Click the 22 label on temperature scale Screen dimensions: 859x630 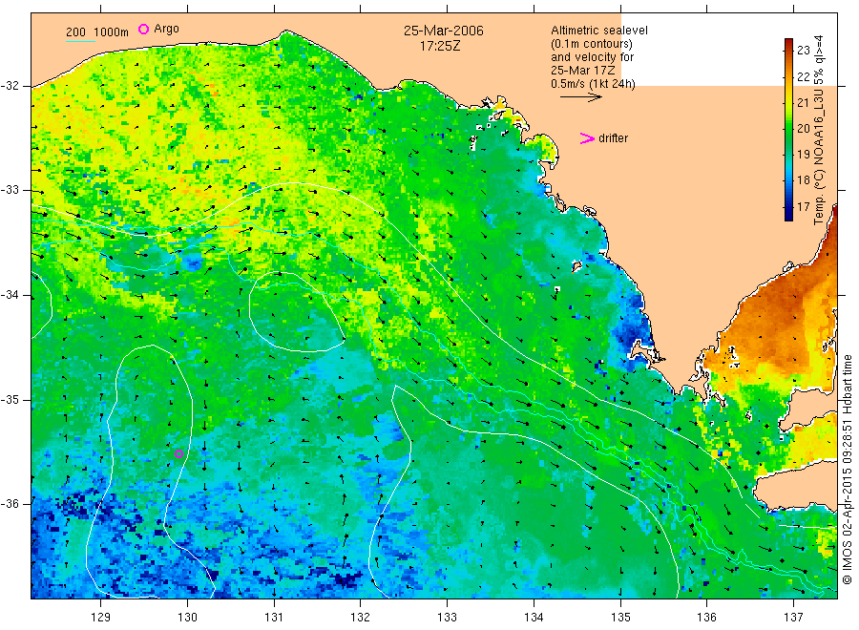(x=803, y=76)
